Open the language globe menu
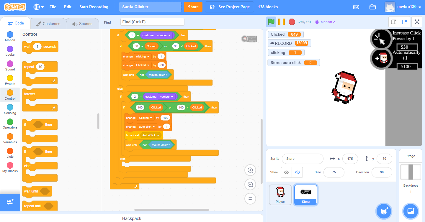This screenshot has width=425, height=222. point(38,7)
